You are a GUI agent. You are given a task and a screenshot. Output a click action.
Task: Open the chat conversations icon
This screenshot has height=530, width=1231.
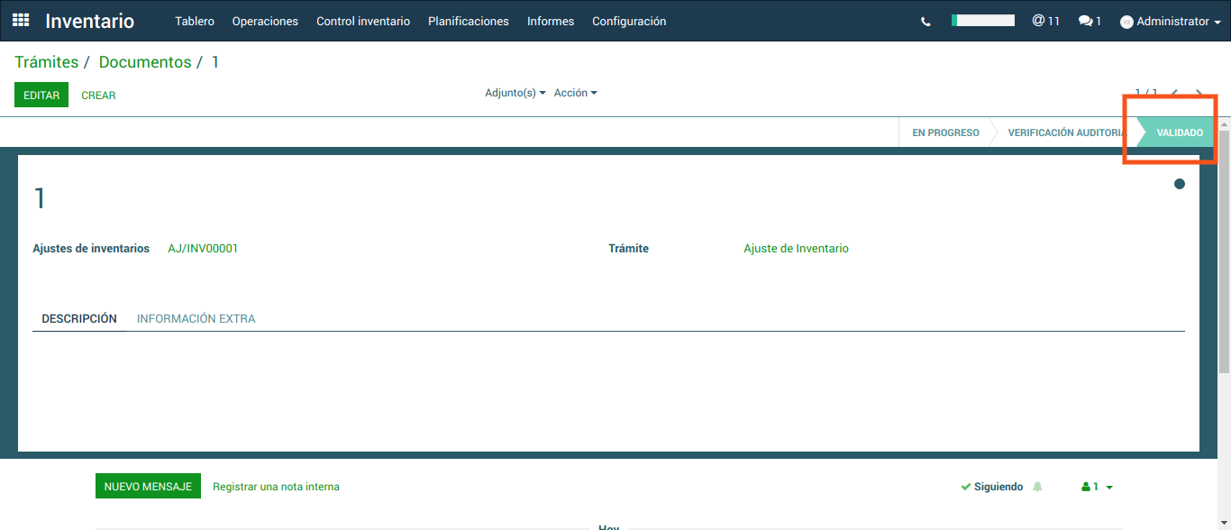[x=1090, y=21]
